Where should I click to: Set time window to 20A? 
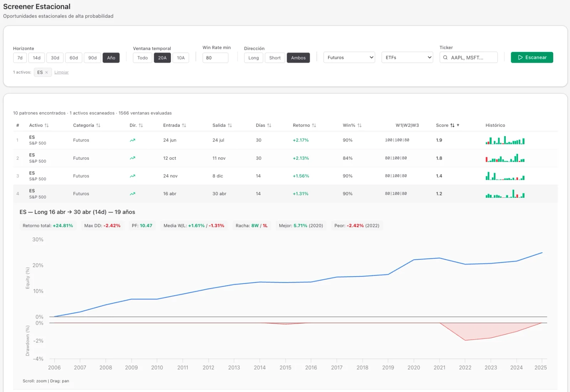click(x=162, y=58)
